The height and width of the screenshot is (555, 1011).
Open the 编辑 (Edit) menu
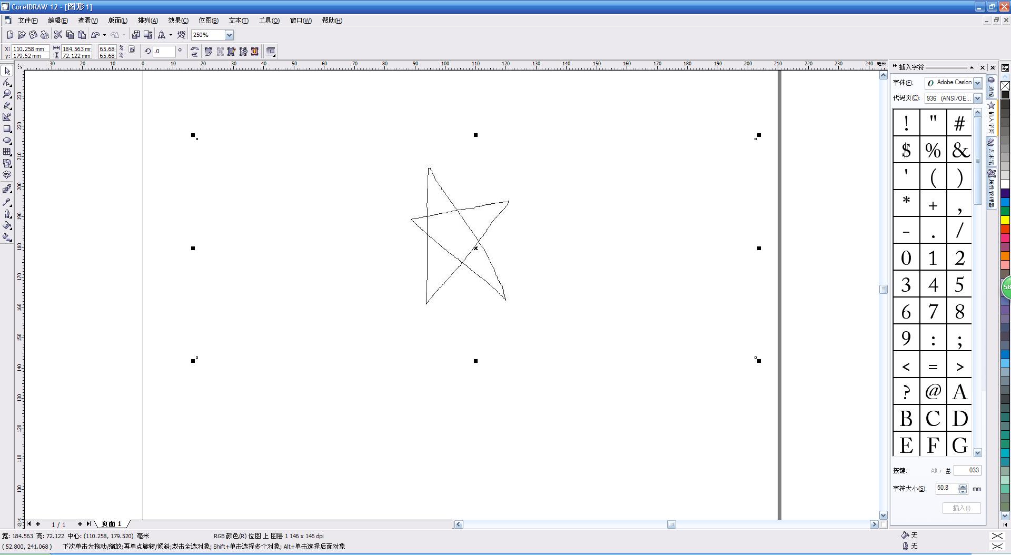tap(58, 21)
